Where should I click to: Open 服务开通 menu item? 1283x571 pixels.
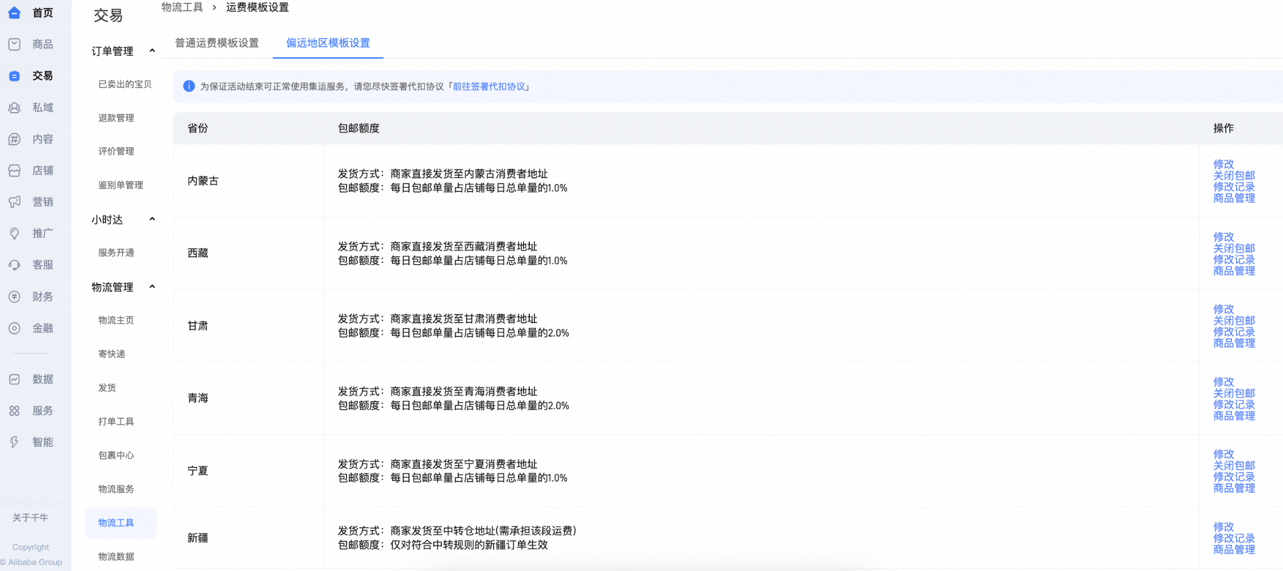coord(116,253)
